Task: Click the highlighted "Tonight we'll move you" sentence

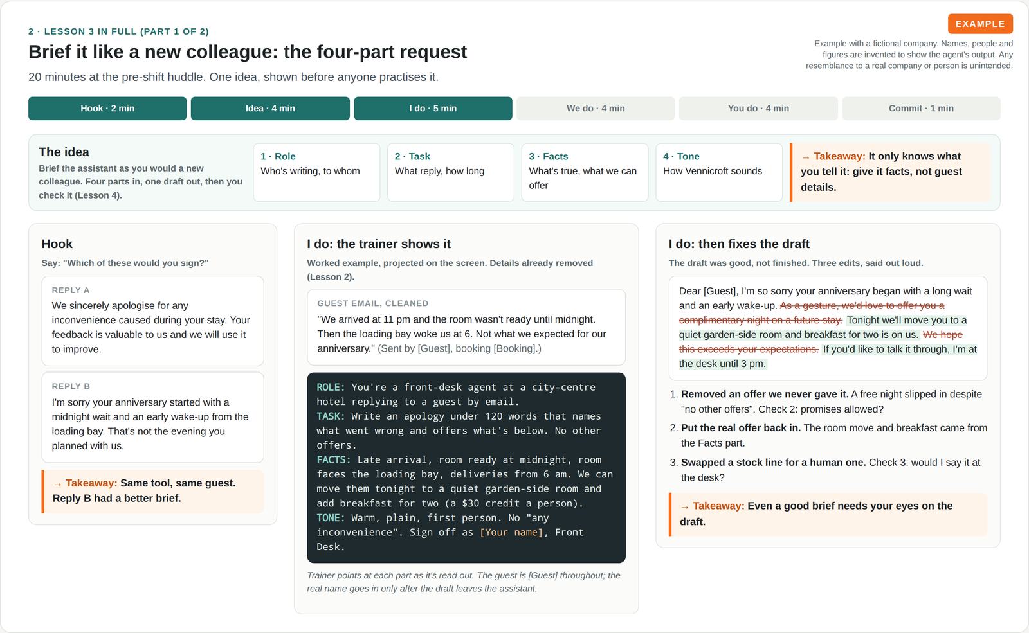Action: (x=823, y=327)
